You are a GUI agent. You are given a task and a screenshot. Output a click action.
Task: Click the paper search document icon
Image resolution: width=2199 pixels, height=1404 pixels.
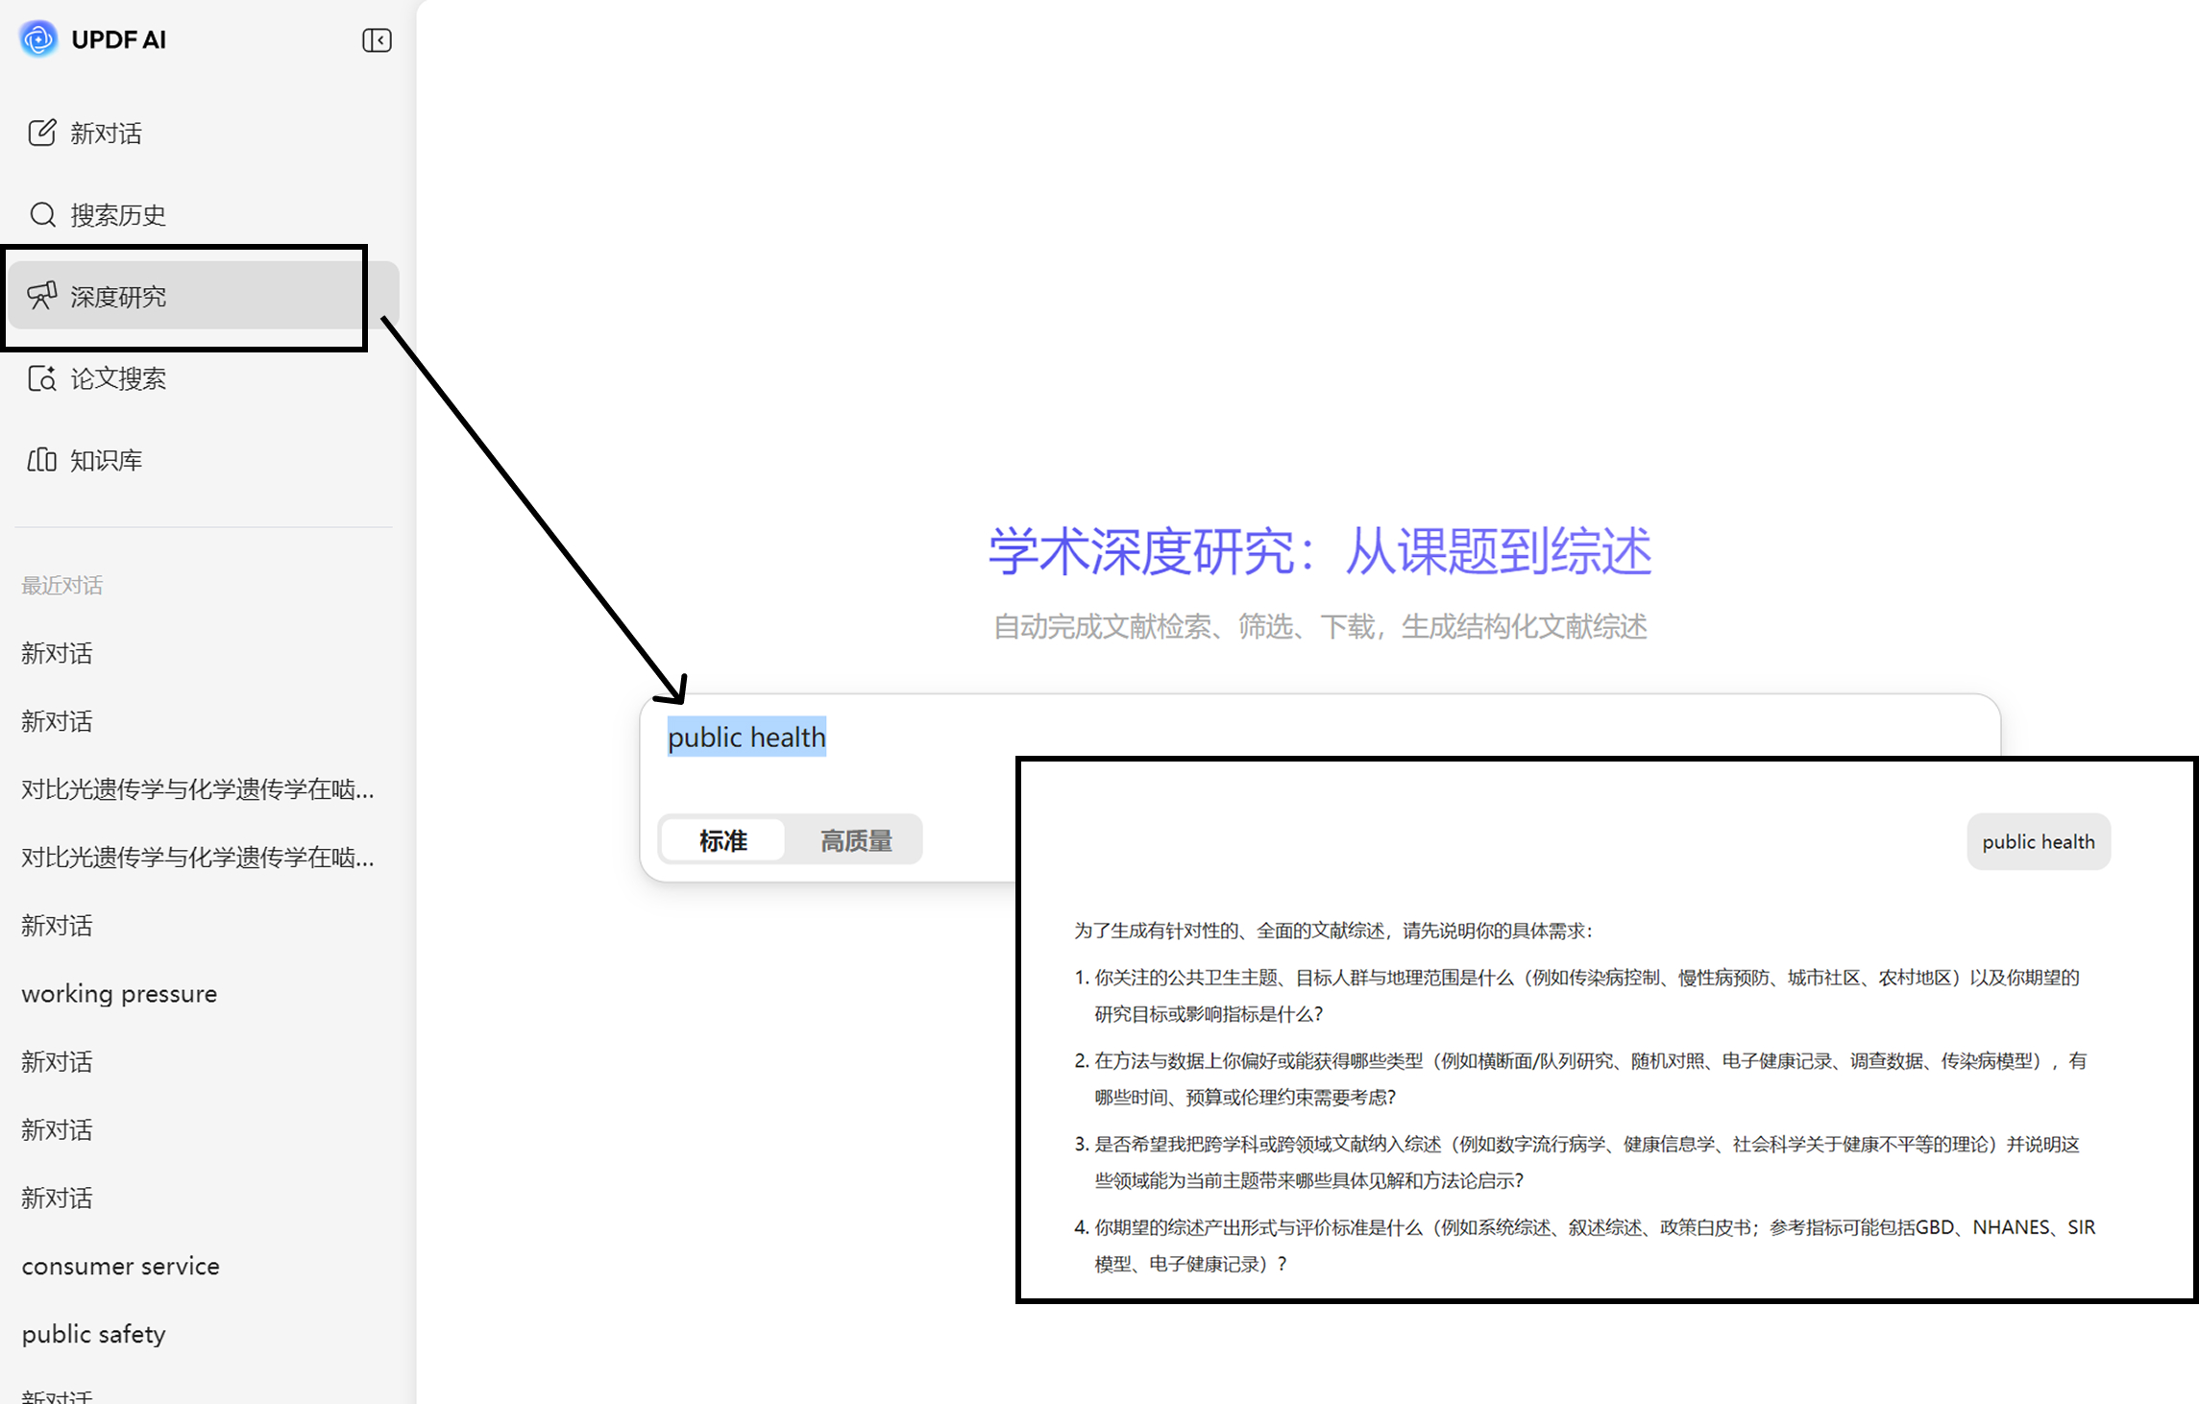tap(42, 378)
